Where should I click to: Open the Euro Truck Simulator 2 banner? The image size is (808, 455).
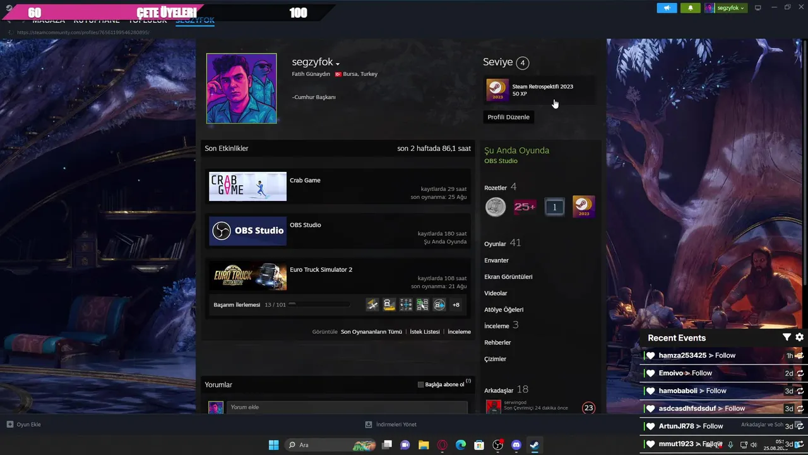pos(247,276)
